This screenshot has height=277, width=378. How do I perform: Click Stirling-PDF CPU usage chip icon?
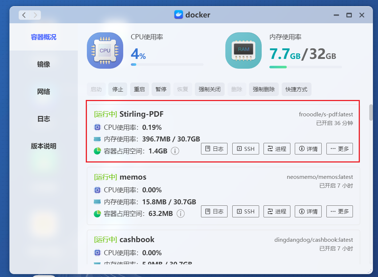pyautogui.click(x=97, y=127)
